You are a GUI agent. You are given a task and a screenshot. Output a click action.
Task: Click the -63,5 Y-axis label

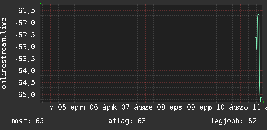[x=25, y=59]
